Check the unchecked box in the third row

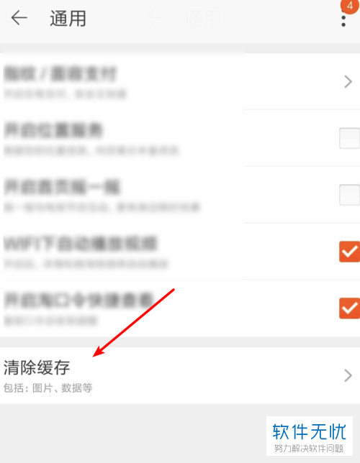click(x=350, y=195)
